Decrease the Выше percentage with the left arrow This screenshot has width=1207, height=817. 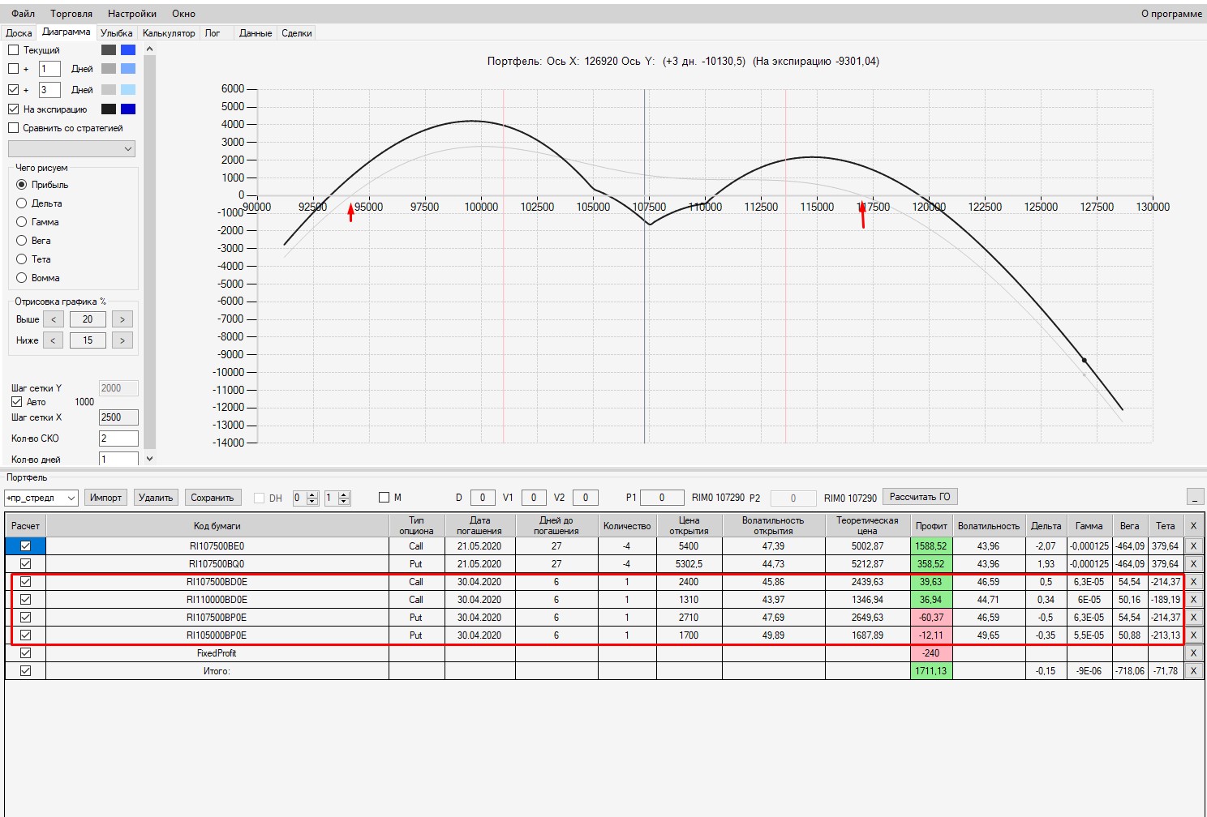click(x=53, y=319)
